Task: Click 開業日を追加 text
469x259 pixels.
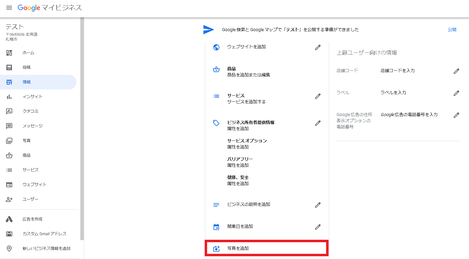Action: point(240,226)
